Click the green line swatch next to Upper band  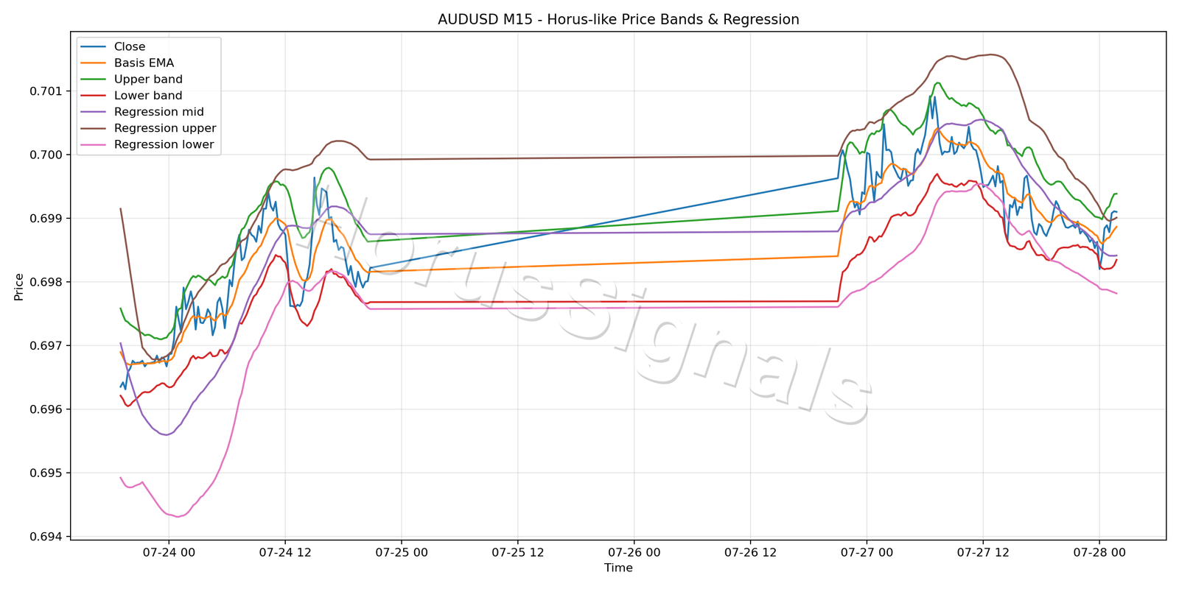click(x=94, y=79)
